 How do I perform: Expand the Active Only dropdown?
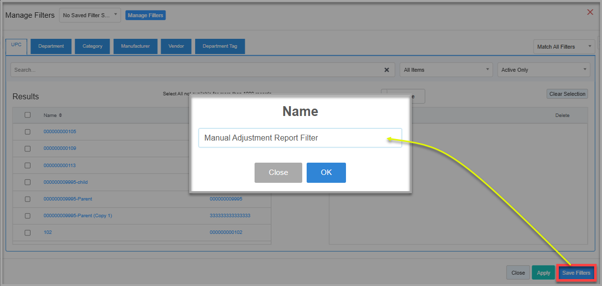point(544,70)
